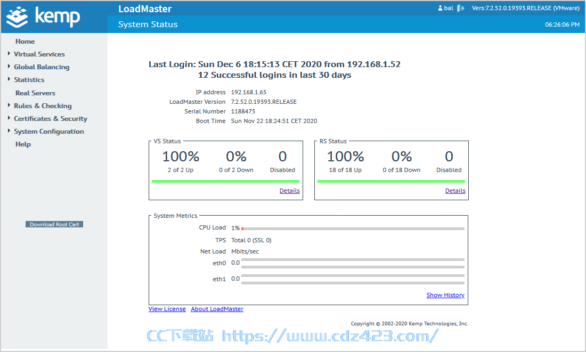Click the View License link
The width and height of the screenshot is (586, 352).
click(167, 309)
